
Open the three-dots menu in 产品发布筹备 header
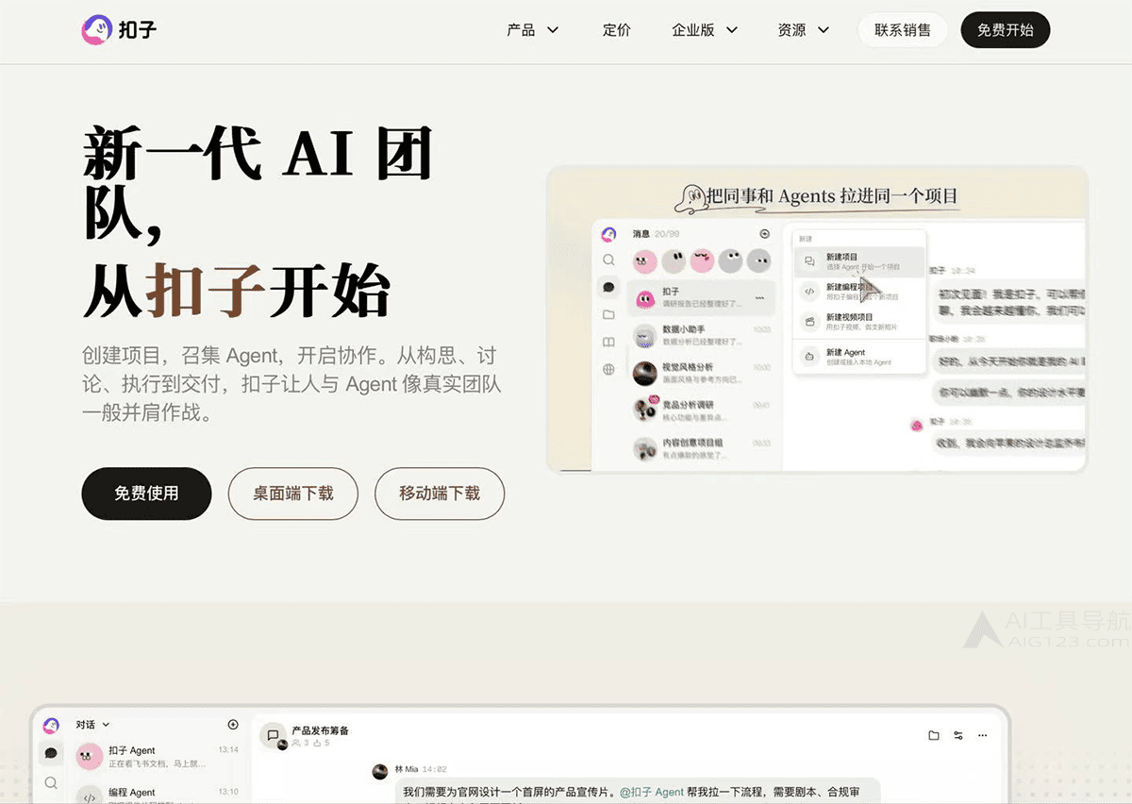983,736
